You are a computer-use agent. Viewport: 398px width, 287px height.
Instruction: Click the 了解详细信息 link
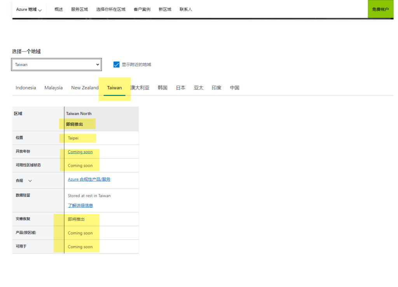80,205
